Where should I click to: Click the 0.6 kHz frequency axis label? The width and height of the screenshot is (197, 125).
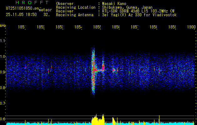point(3,119)
